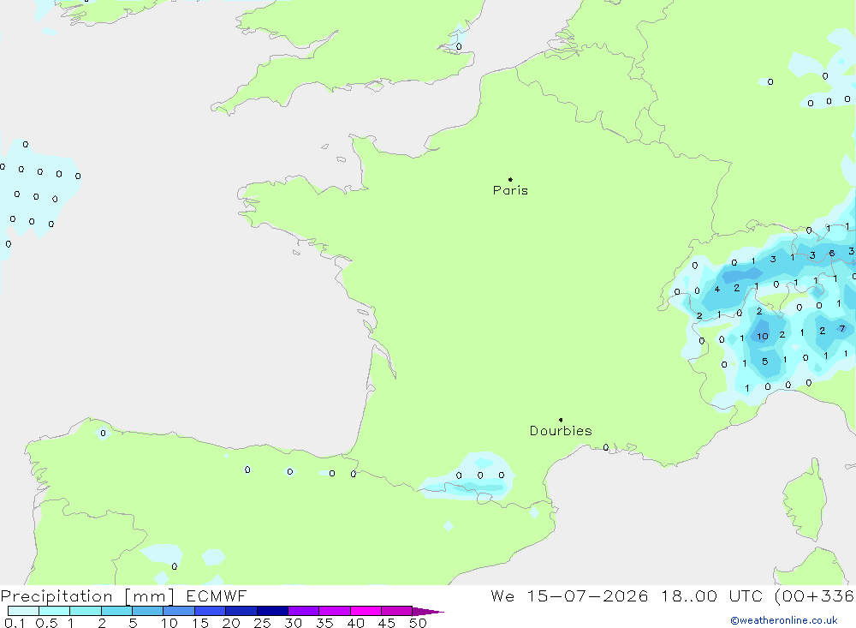
Task: Click the forecast date '15-07-2026'
Action: tap(588, 596)
